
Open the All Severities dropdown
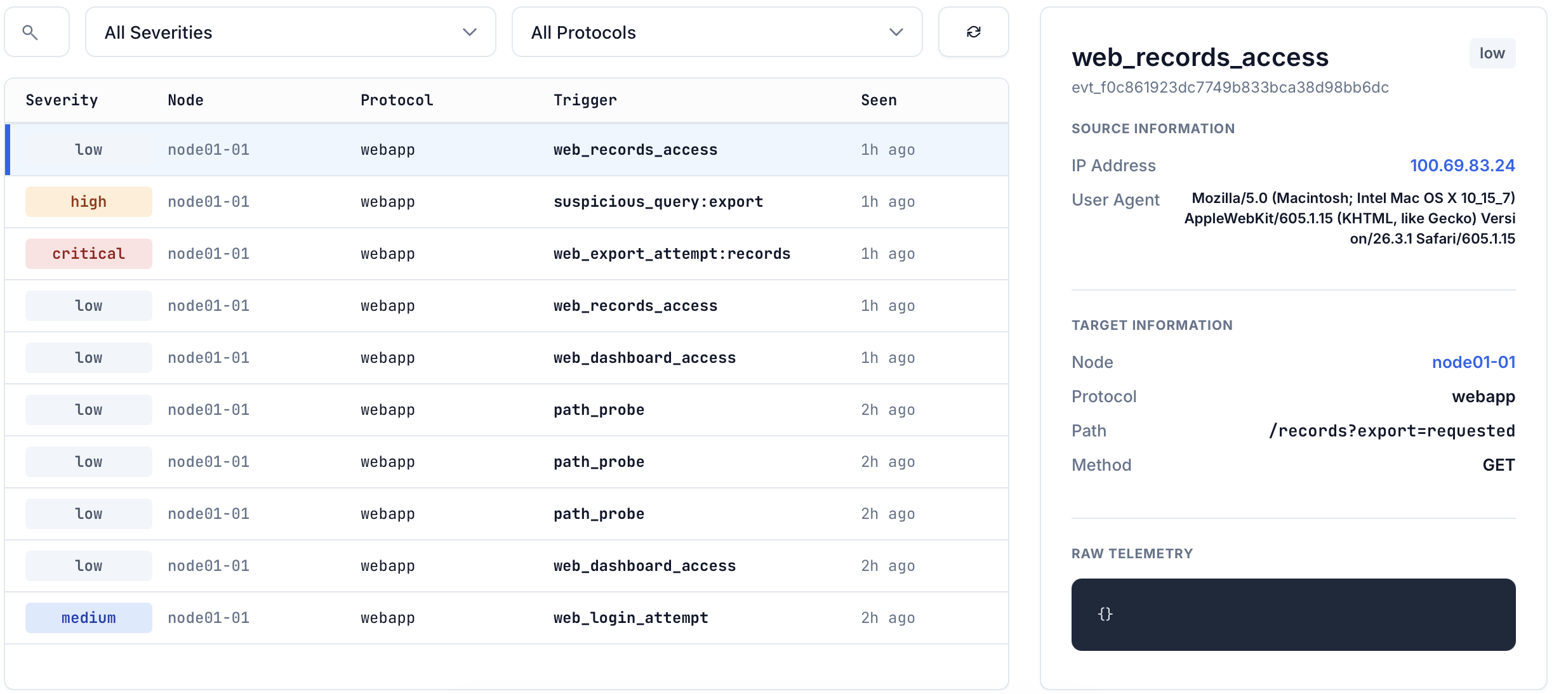(x=291, y=32)
